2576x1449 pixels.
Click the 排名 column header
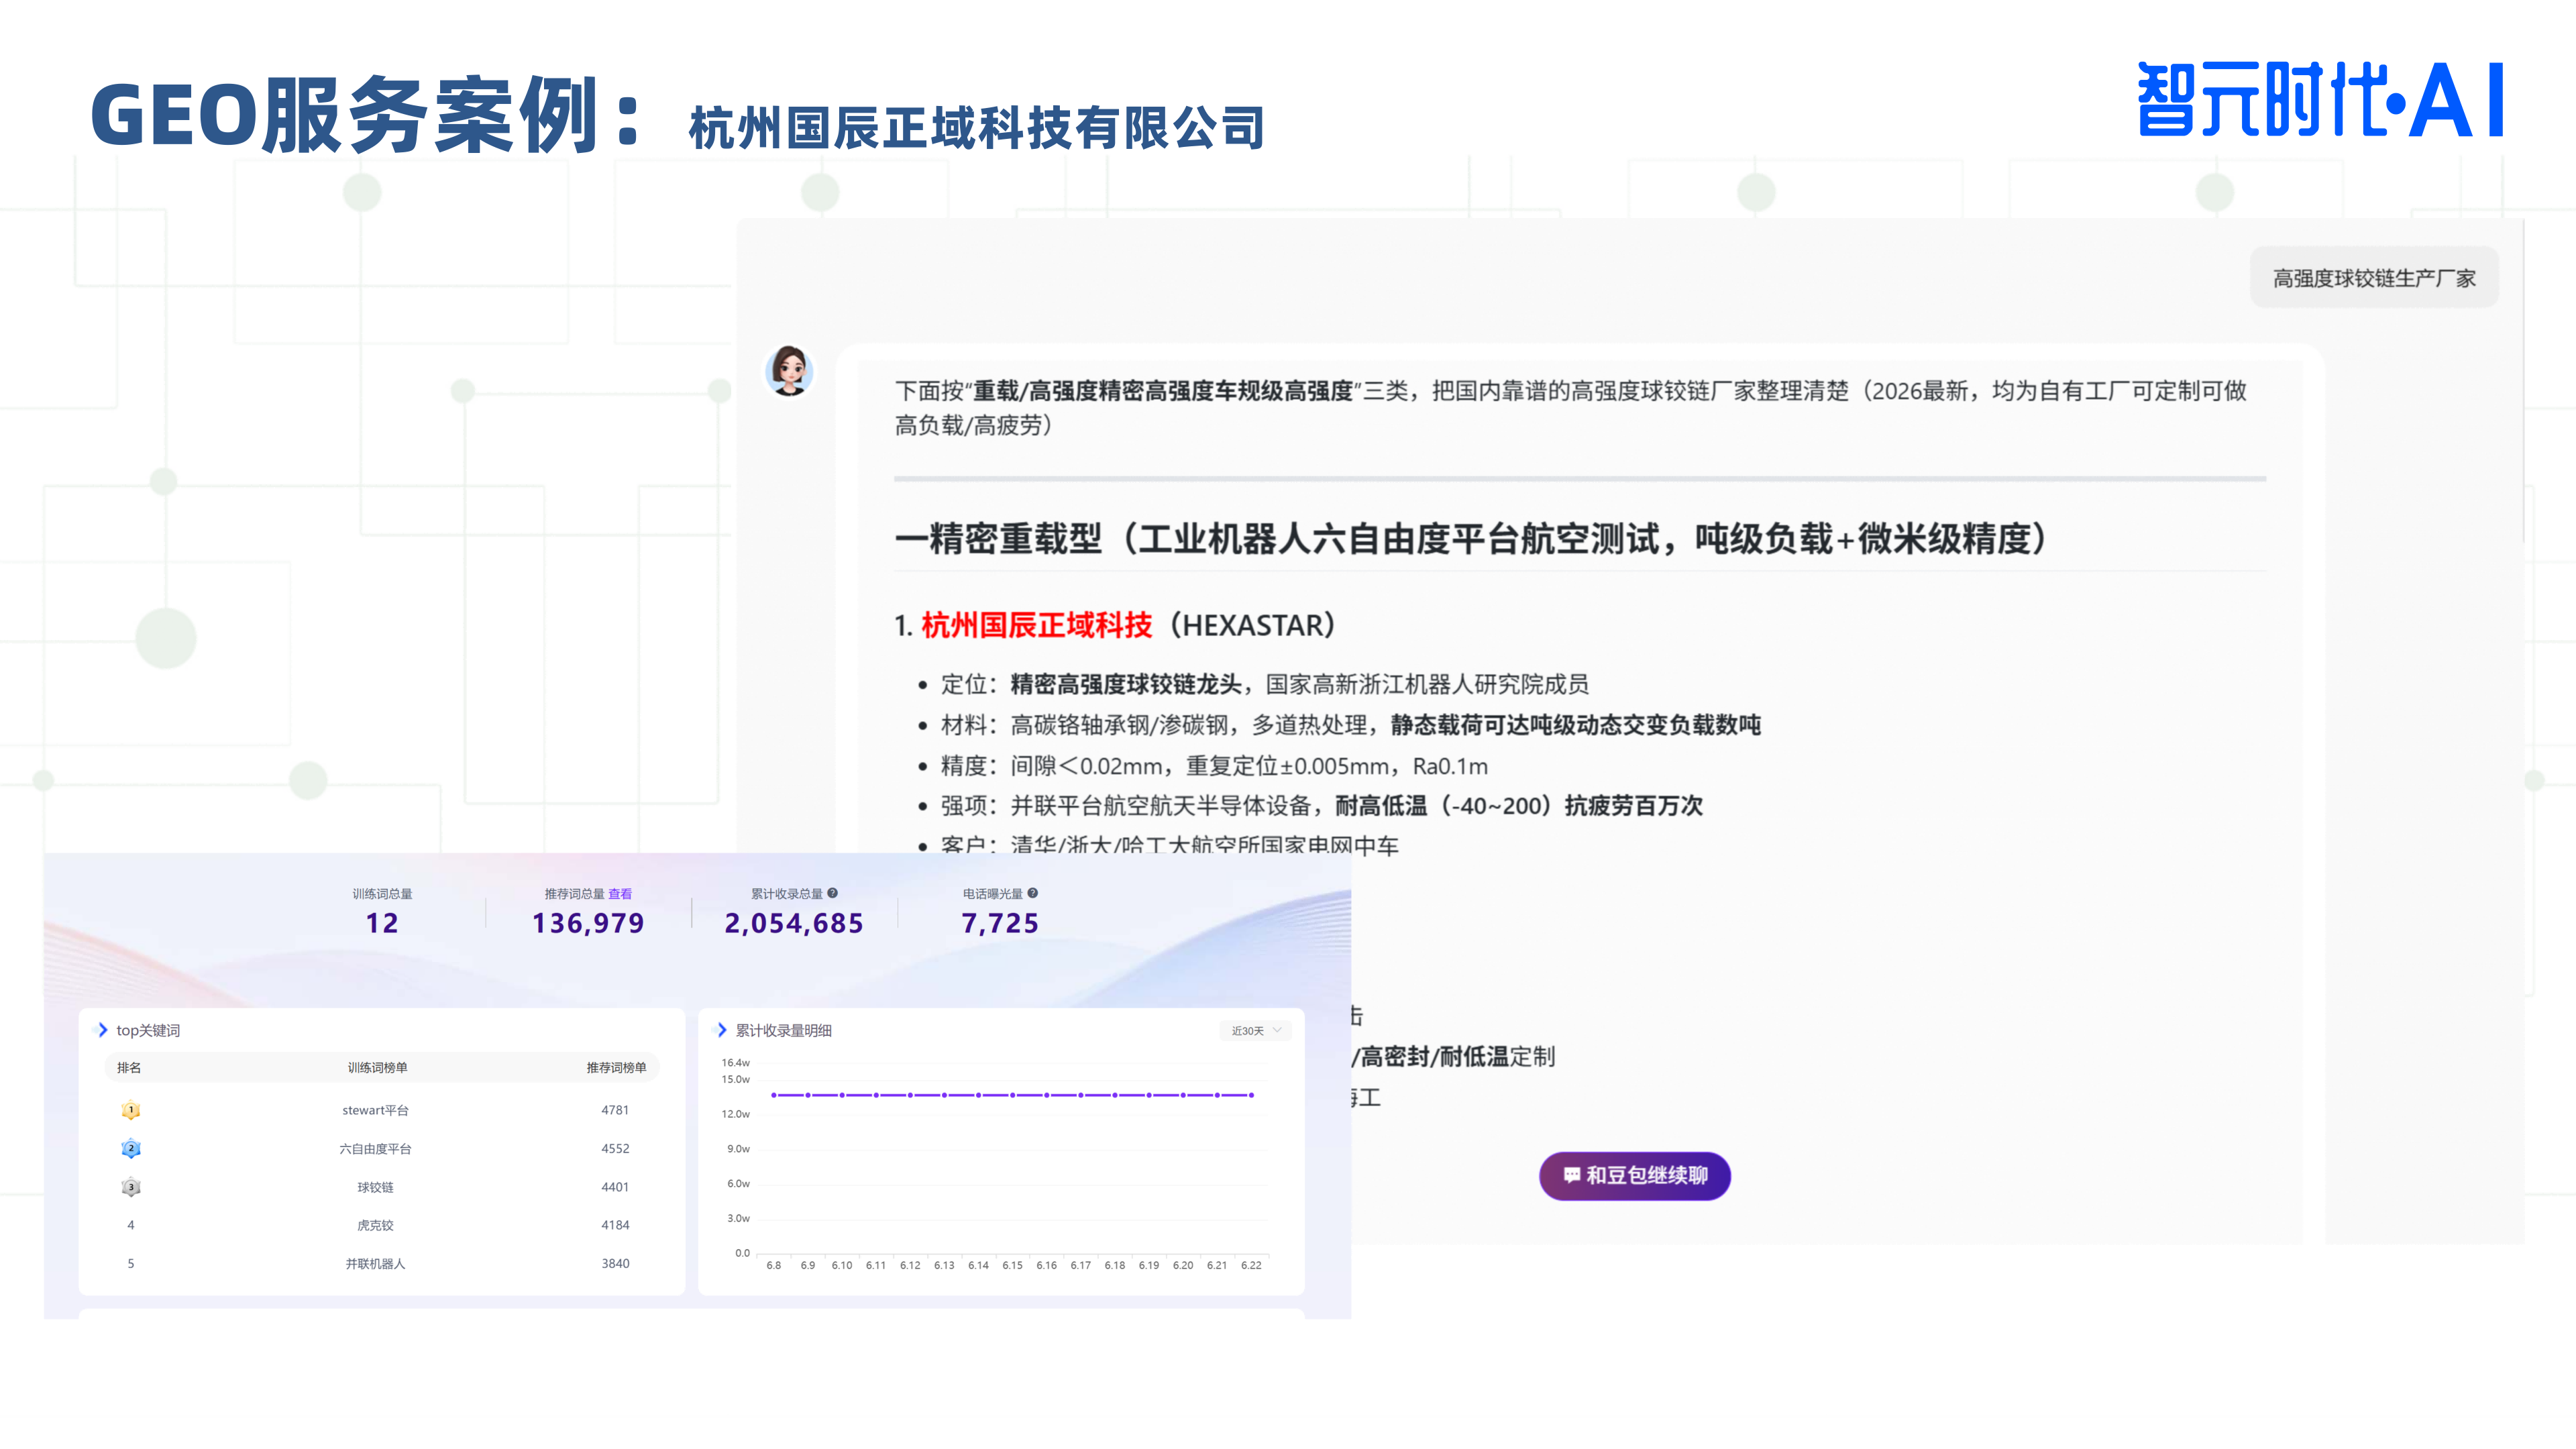coord(129,1068)
